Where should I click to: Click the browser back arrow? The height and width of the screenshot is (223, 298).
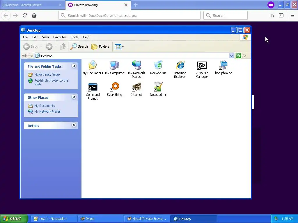6,15
